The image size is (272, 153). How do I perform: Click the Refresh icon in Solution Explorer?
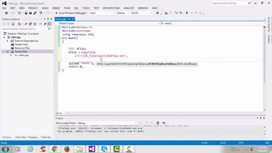26,24
